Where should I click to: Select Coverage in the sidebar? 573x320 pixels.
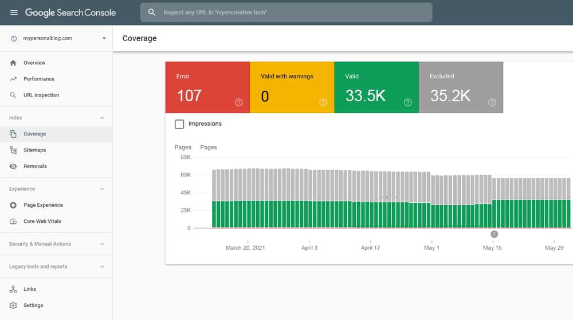pyautogui.click(x=56, y=134)
